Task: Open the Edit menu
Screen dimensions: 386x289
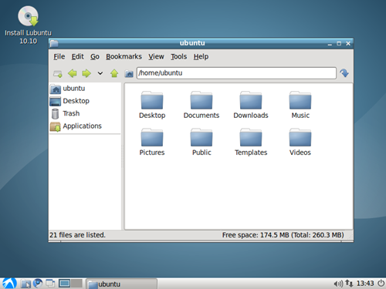Action: (77, 56)
